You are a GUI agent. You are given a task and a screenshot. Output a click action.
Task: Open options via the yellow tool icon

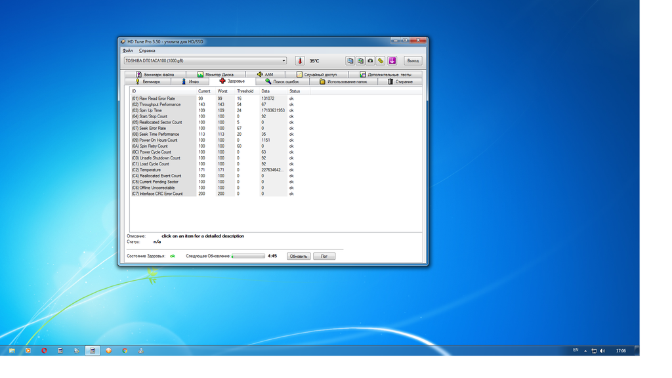(381, 61)
